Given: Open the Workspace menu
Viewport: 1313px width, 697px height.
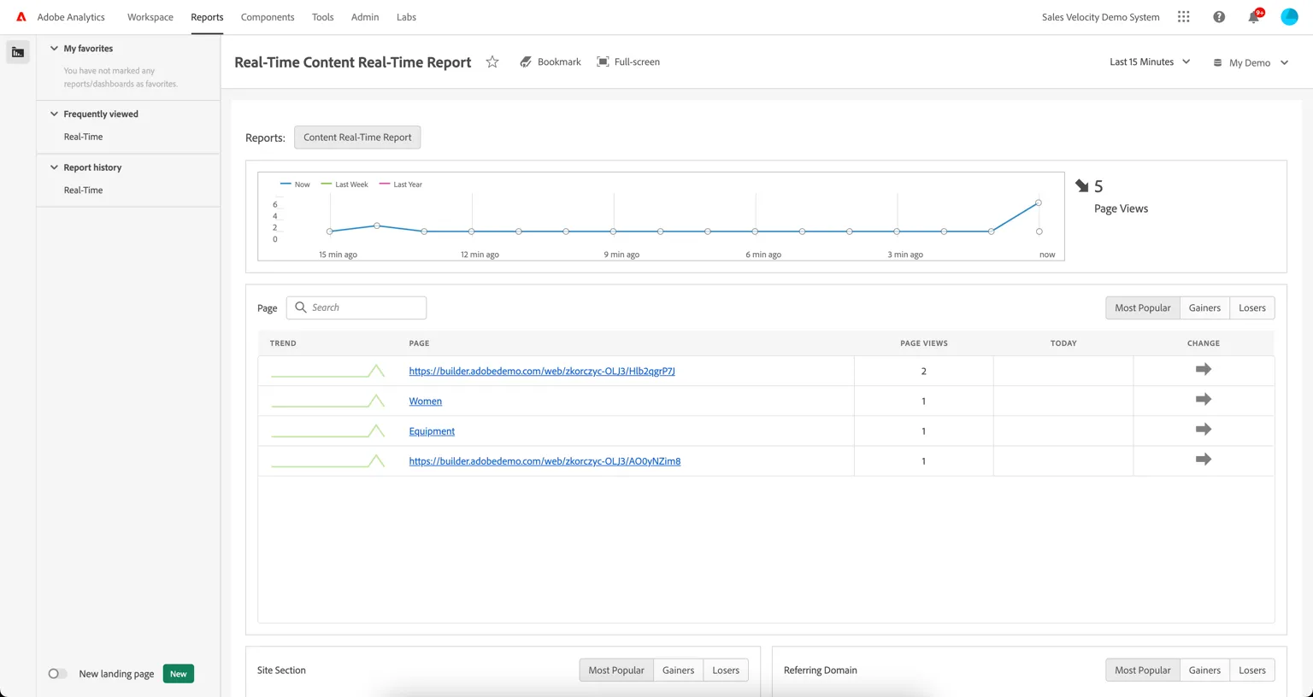Looking at the screenshot, I should tap(150, 17).
